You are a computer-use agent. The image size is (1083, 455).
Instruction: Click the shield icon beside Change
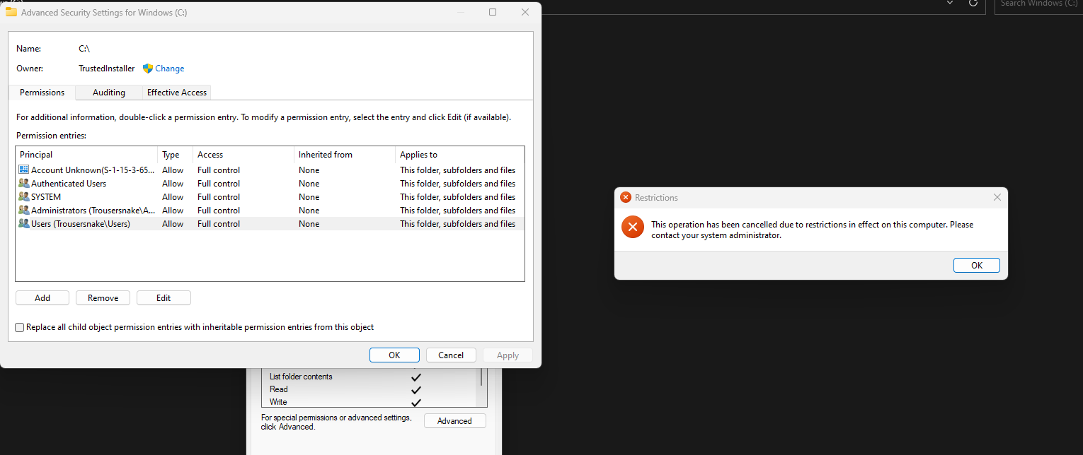148,69
